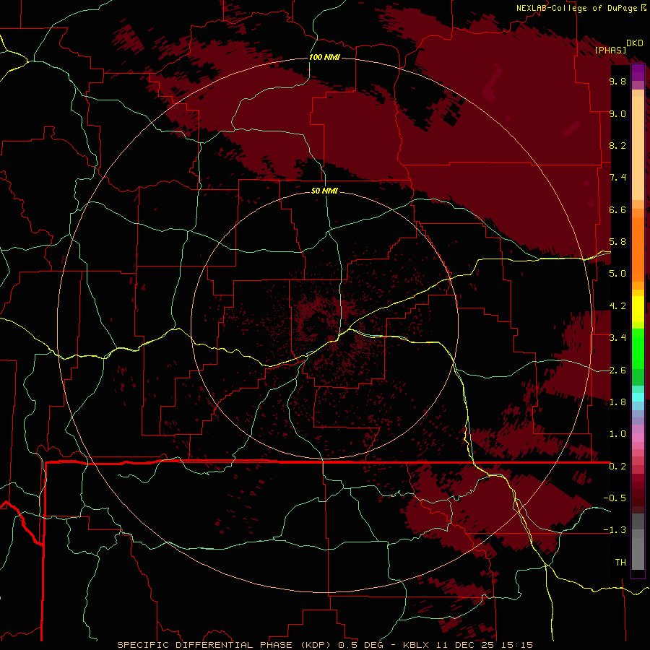650x650 pixels.
Task: Click the 9.0 value on the color scale
Action: click(617, 113)
